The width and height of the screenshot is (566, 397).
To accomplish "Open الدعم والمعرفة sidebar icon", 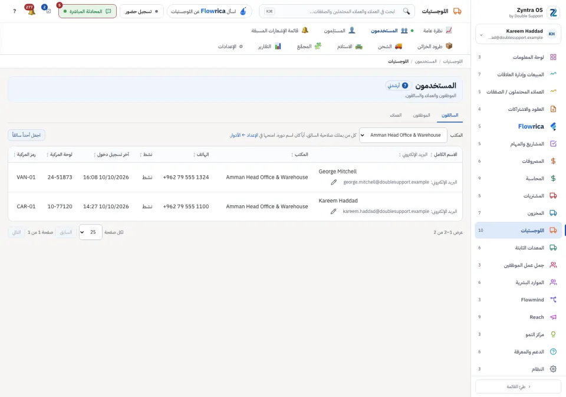I will (553, 352).
